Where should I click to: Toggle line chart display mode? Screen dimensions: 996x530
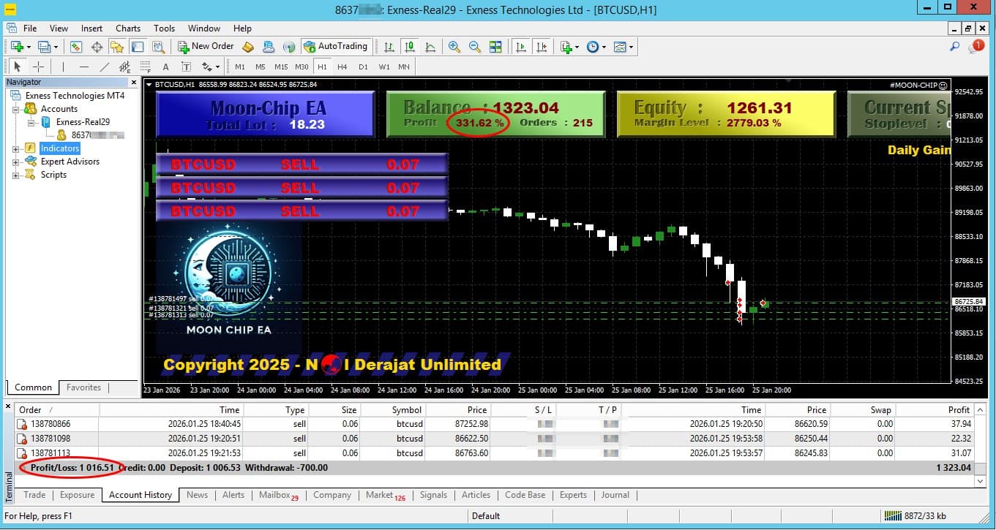(432, 46)
